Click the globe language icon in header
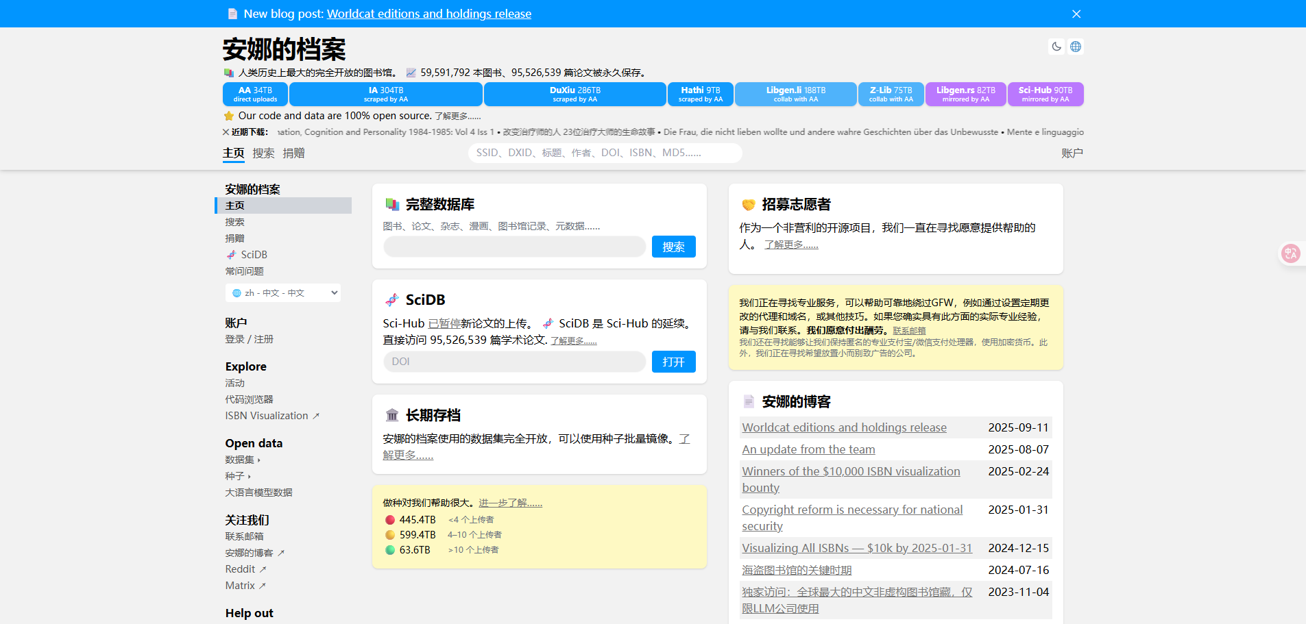The width and height of the screenshot is (1306, 624). (1076, 47)
